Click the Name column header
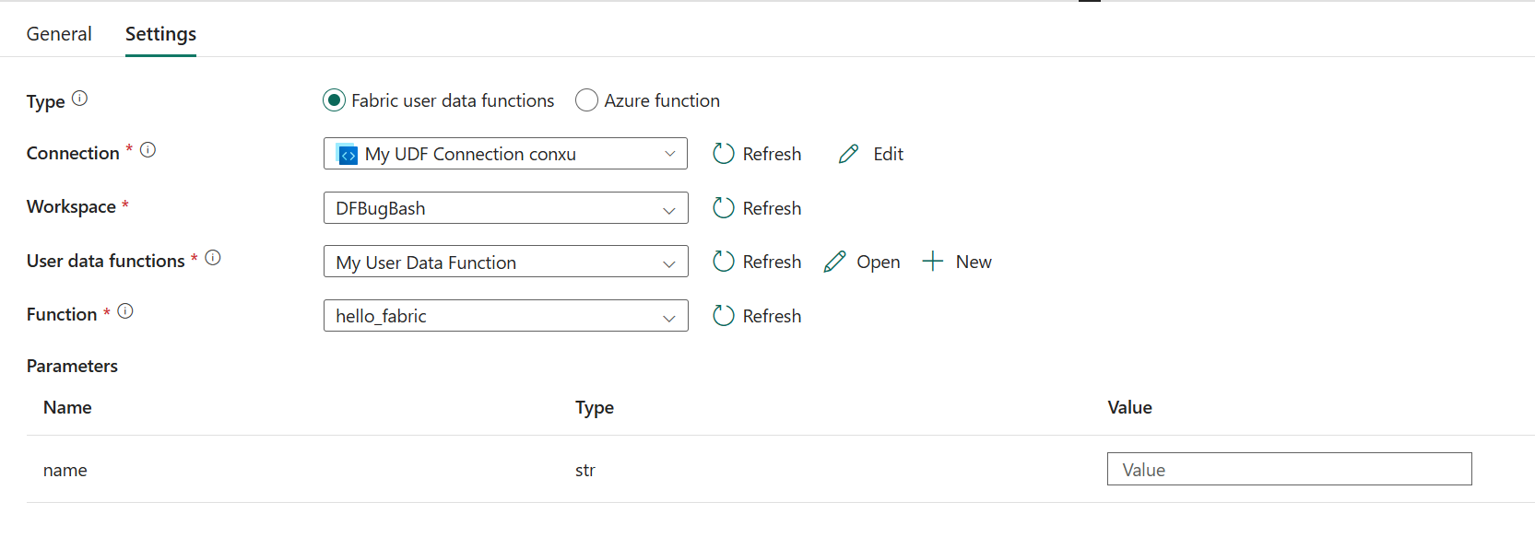Screen dimensions: 1535x537 67,407
